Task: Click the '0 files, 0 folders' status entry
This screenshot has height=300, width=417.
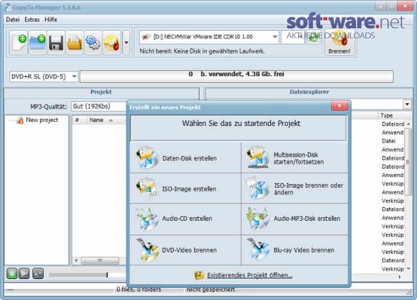Action: [138, 289]
